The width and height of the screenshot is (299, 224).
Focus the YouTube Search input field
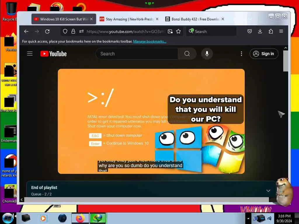click(137, 54)
